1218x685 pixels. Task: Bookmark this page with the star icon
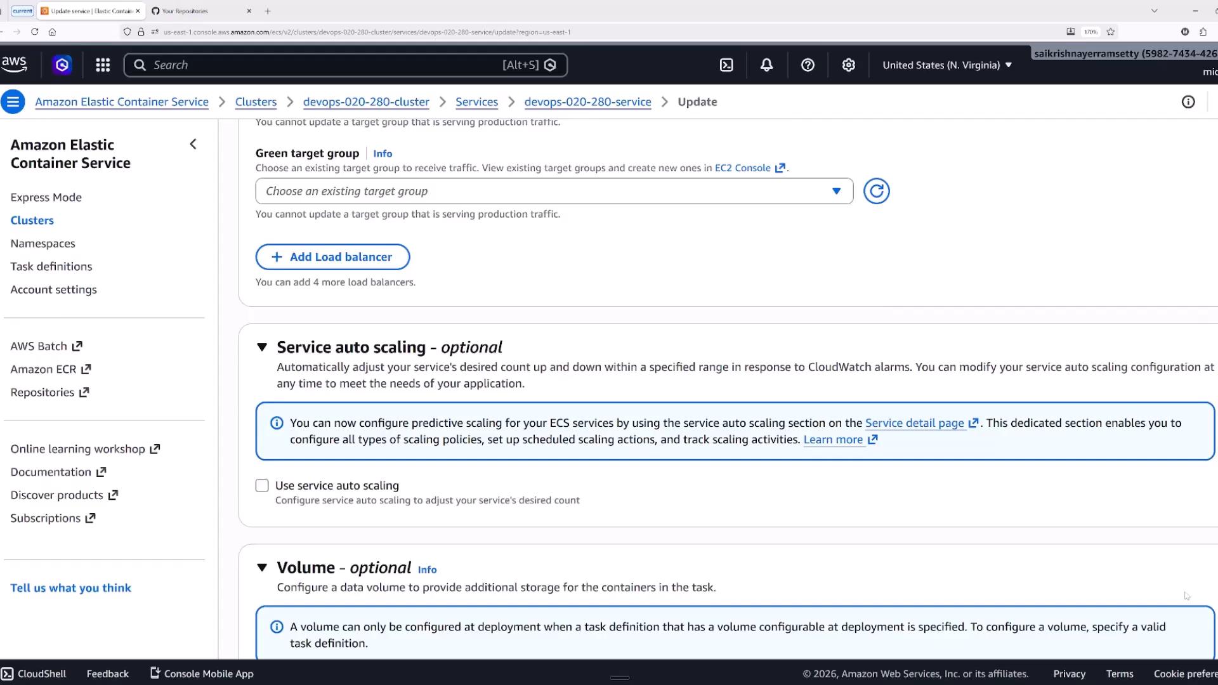coord(1110,32)
